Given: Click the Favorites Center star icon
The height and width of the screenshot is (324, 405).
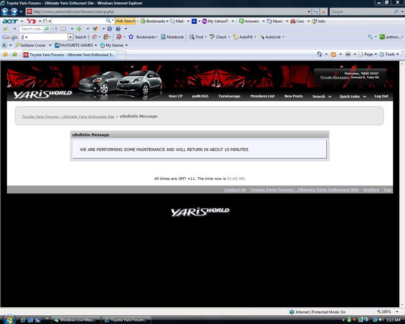Looking at the screenshot, I should coord(5,54).
